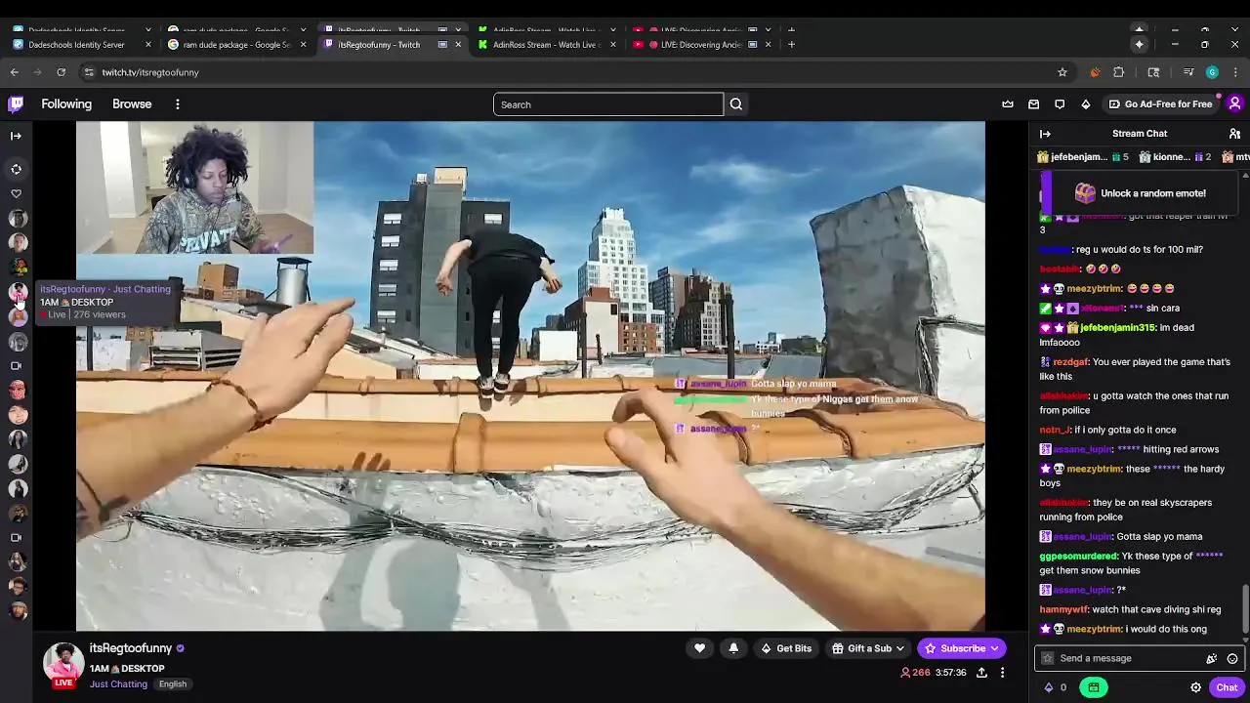
Task: Reload the page in Chrome
Action: pyautogui.click(x=61, y=72)
